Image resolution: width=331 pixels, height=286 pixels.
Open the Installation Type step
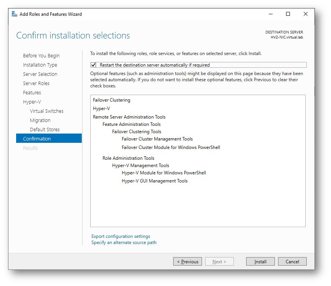click(40, 65)
